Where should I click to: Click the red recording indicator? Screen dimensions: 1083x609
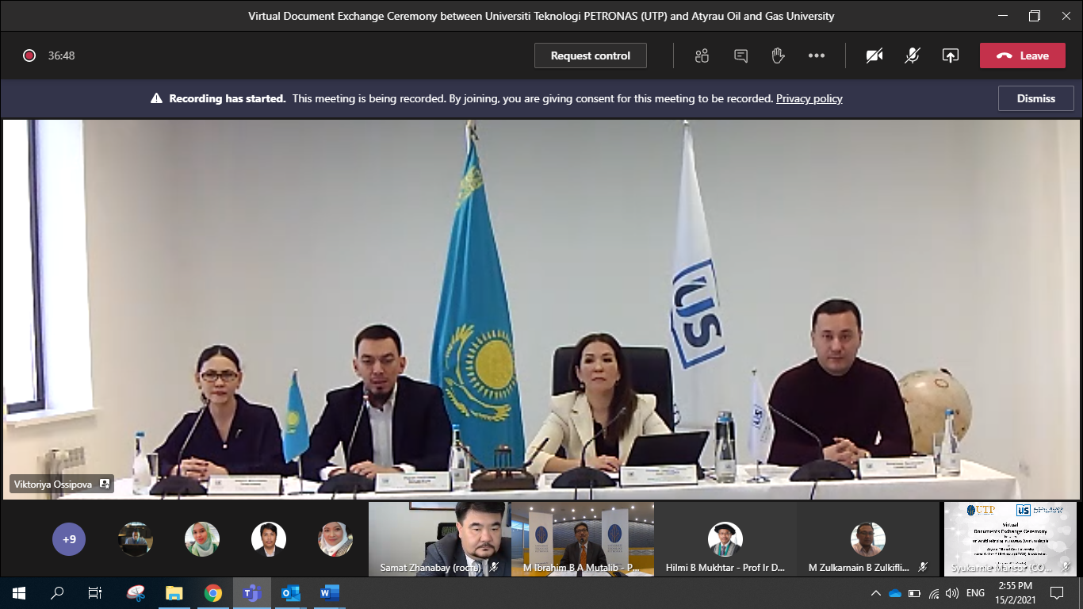coord(29,56)
